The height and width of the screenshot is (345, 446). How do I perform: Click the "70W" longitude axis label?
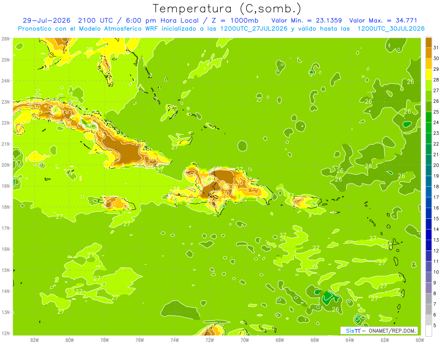[245, 340]
